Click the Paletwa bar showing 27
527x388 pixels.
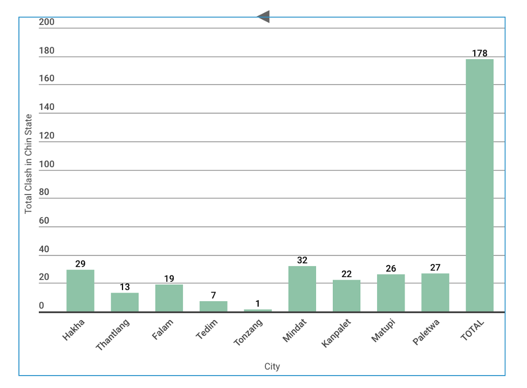435,292
